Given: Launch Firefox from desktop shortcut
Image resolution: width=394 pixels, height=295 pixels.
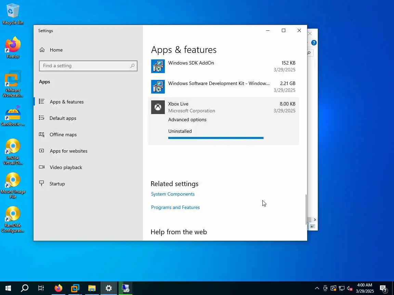Looking at the screenshot, I should pos(13,47).
